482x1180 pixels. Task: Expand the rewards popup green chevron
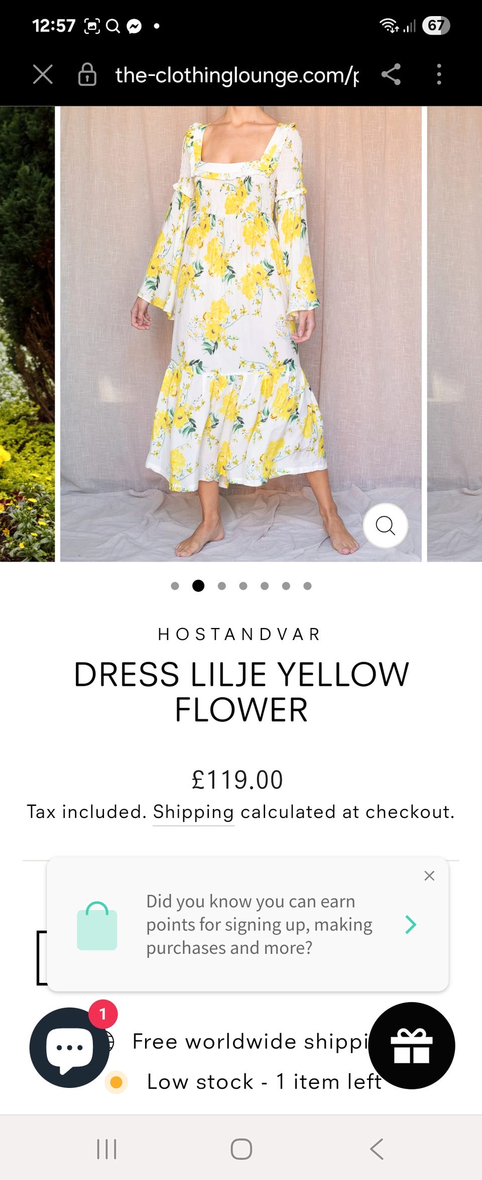[x=411, y=924]
